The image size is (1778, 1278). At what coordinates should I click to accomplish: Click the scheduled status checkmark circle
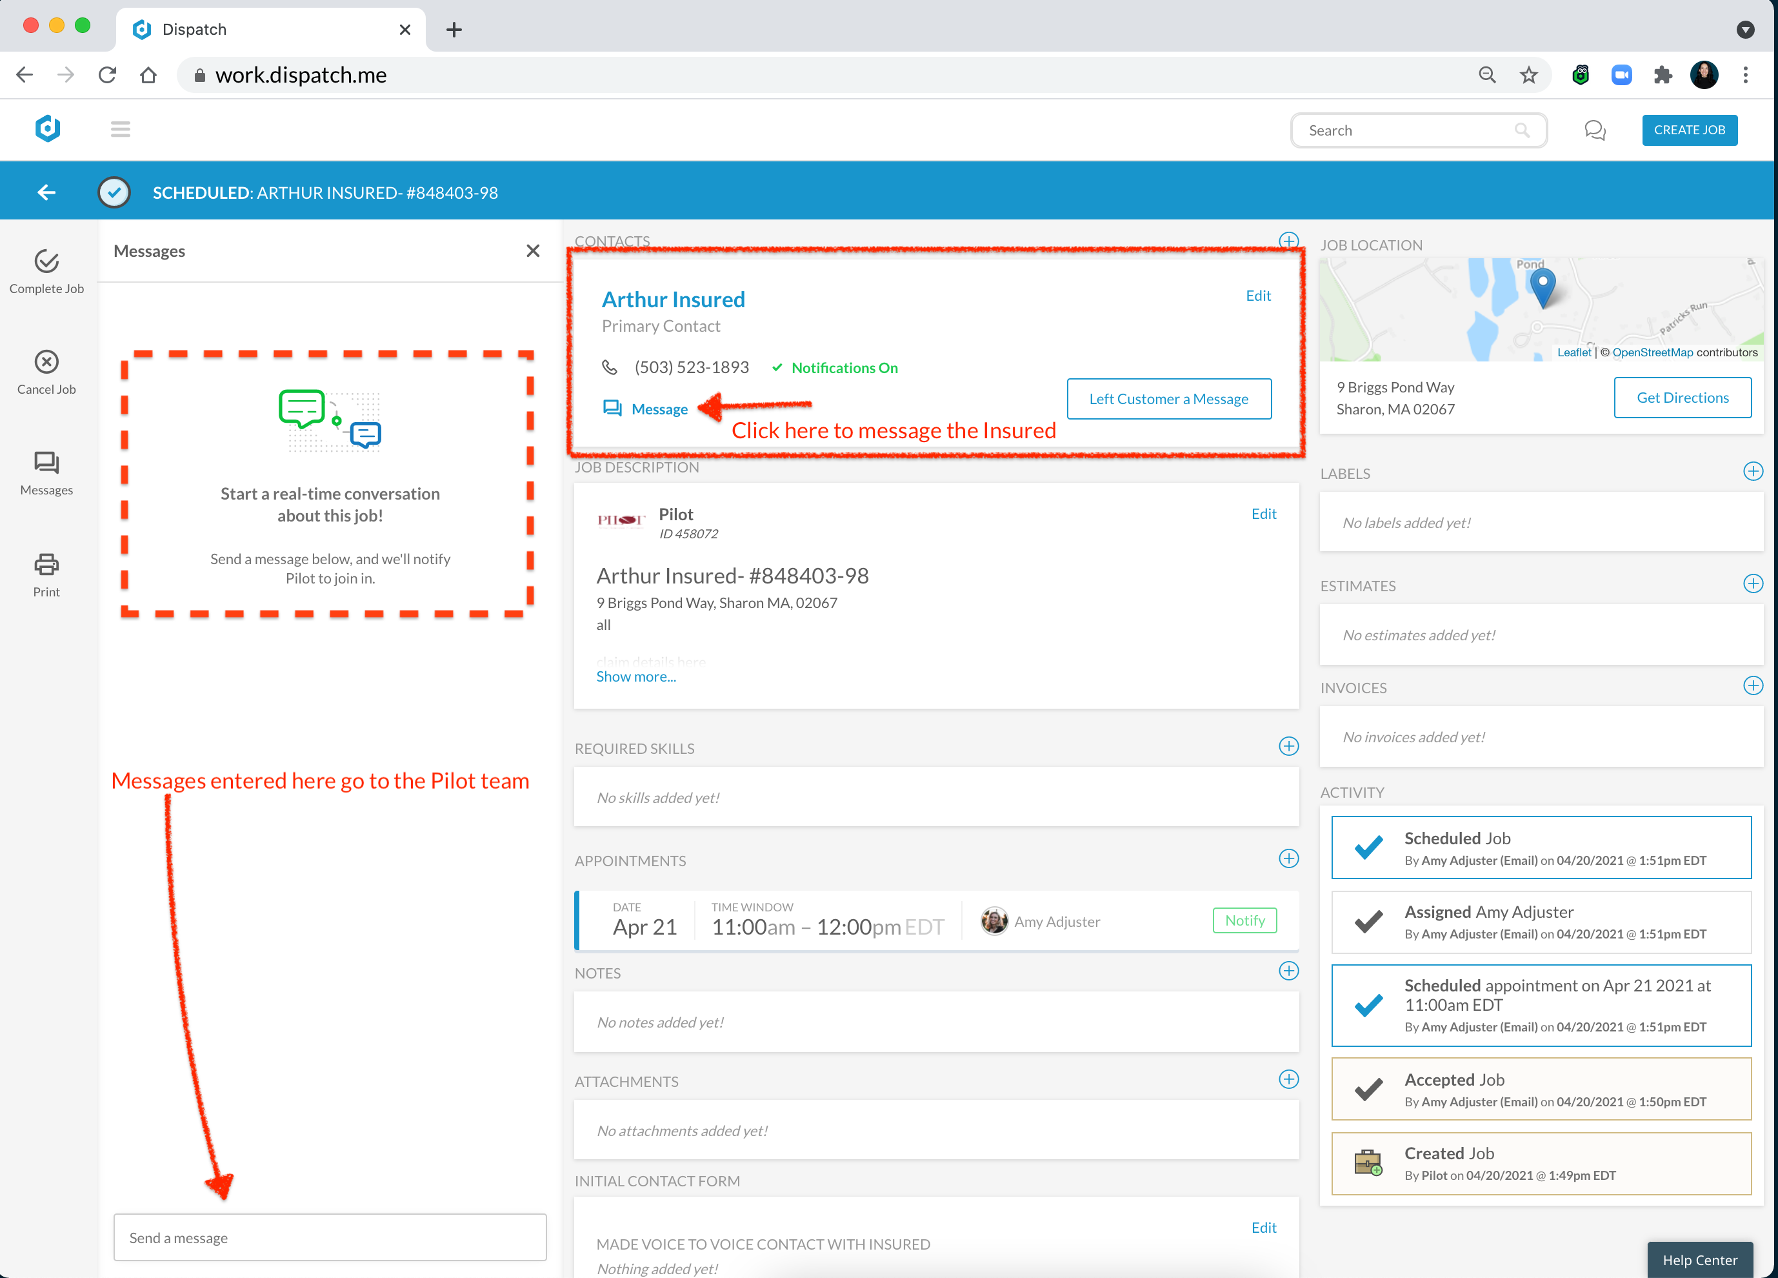point(114,192)
